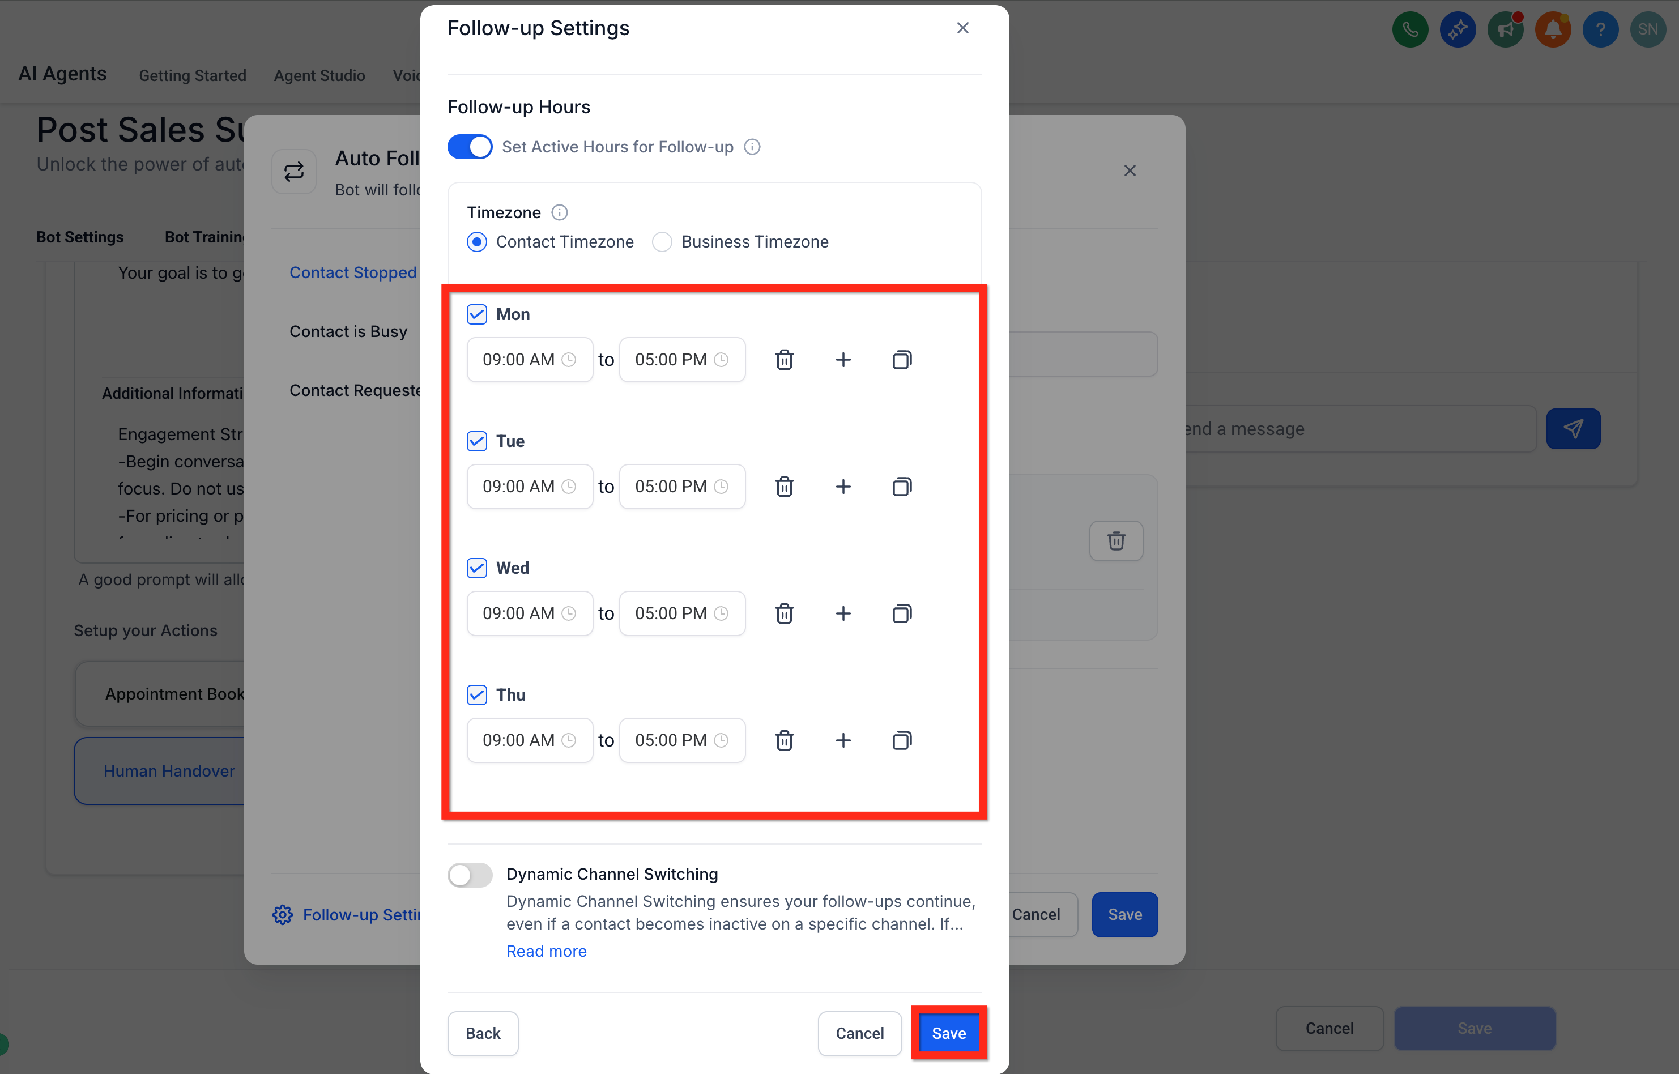Viewport: 1679px width, 1074px height.
Task: Save the Follow-up Settings
Action: [x=948, y=1033]
